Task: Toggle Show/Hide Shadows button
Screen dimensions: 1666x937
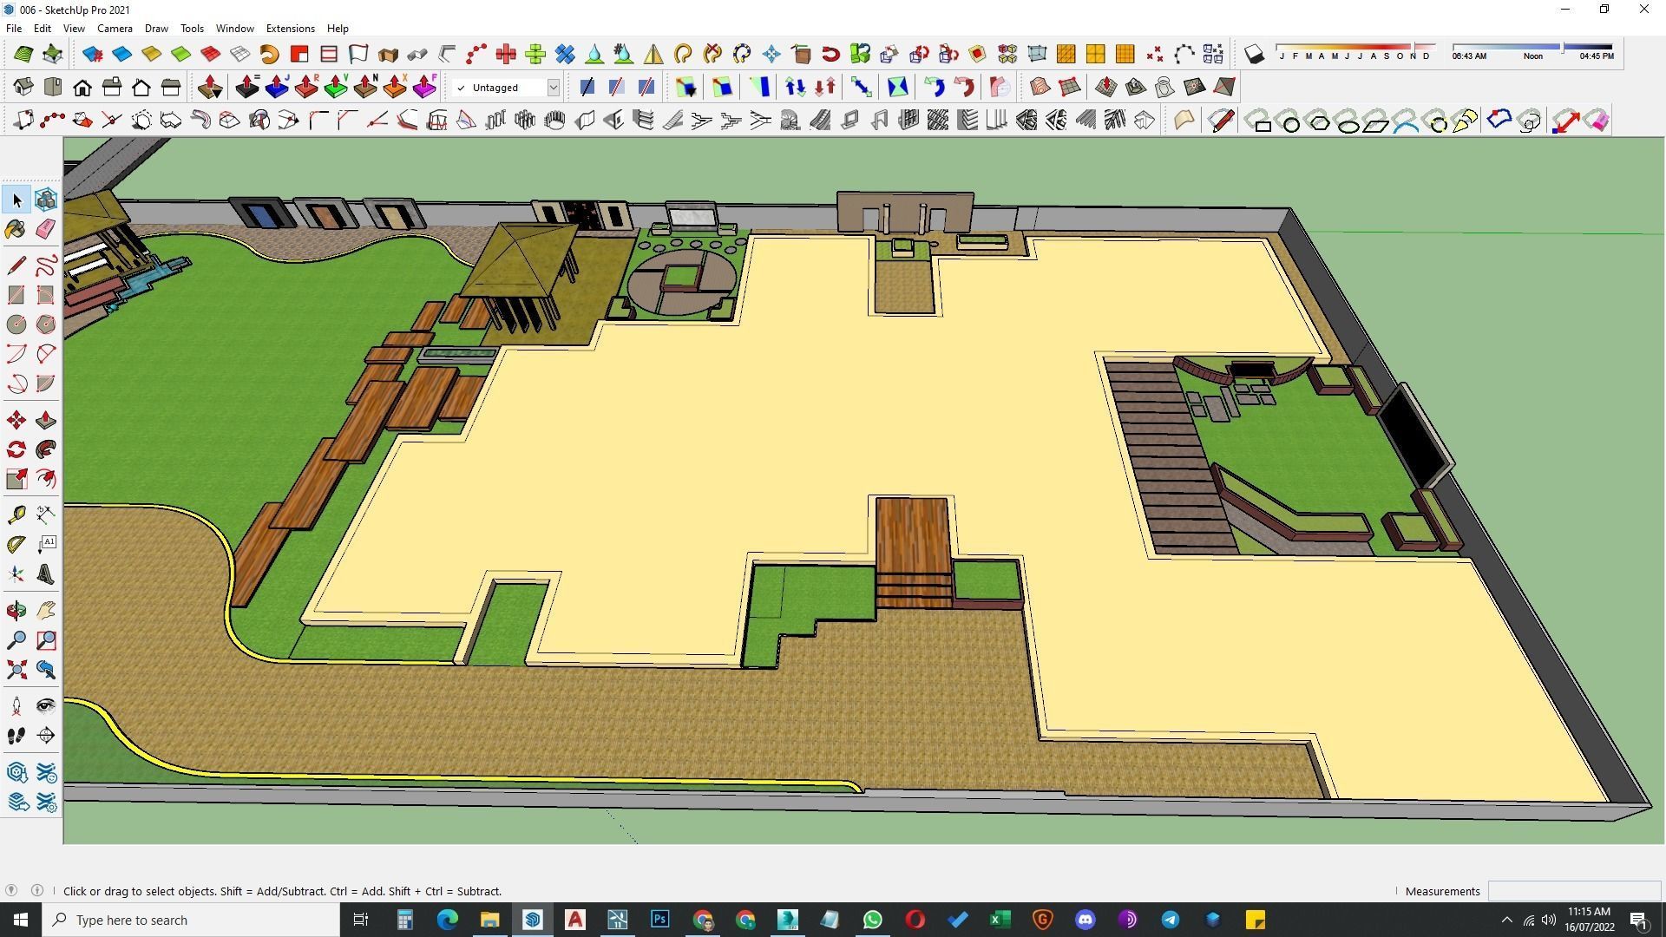Action: click(1254, 55)
